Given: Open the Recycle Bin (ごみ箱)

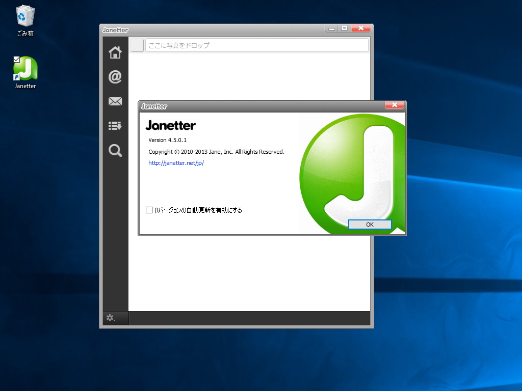Looking at the screenshot, I should coord(24,15).
